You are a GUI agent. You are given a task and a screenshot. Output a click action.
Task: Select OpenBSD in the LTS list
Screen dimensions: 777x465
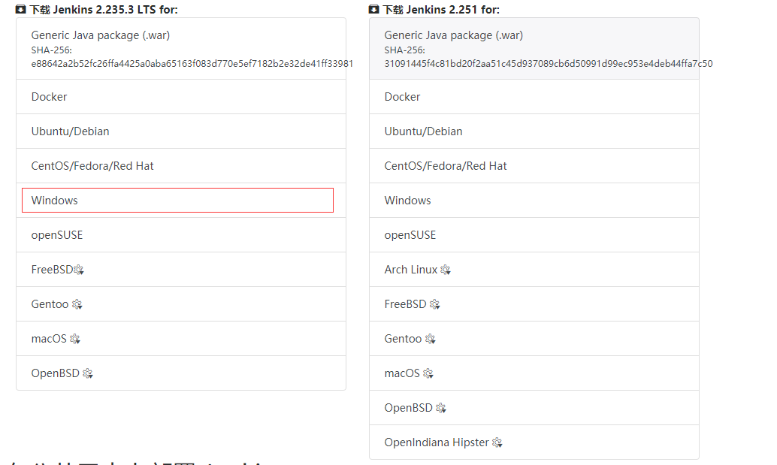[181, 373]
